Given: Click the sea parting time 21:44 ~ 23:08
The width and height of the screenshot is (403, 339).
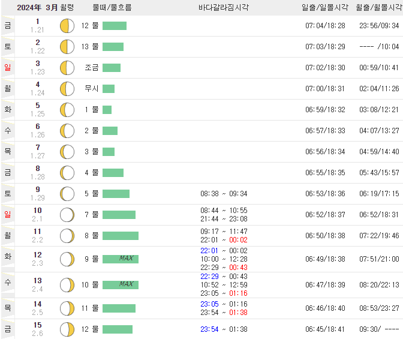Looking at the screenshot, I should [x=224, y=219].
